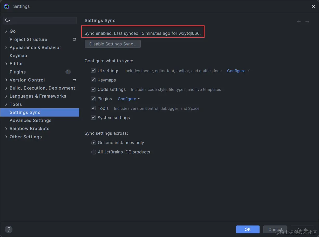Confirm with the OK button
319x237 pixels.
248,229
